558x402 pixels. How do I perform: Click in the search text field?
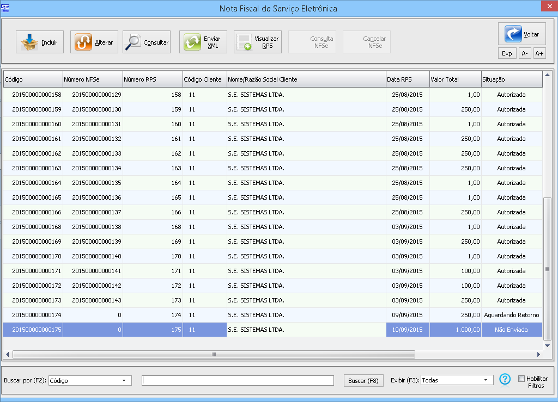[x=238, y=380]
